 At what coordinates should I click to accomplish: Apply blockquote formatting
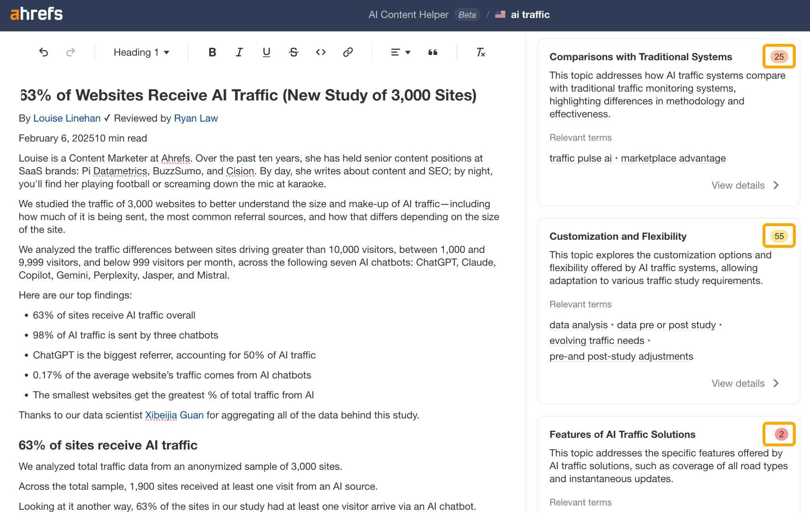433,52
